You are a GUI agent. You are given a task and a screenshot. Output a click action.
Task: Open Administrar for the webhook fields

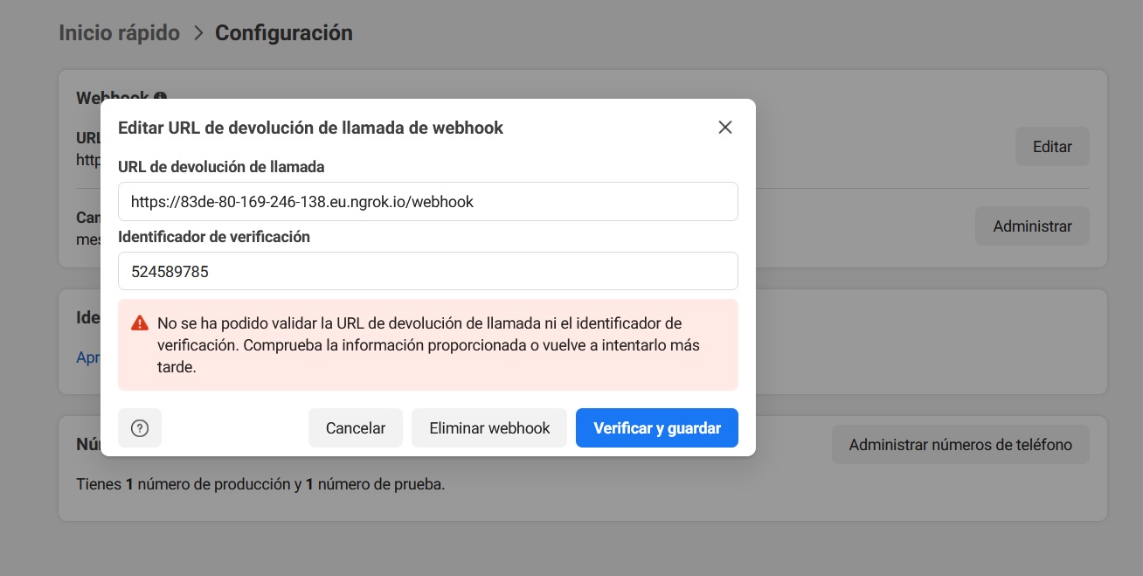tap(1032, 226)
